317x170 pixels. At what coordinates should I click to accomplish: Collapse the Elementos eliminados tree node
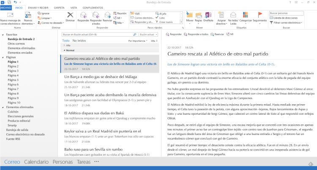tap(3, 107)
